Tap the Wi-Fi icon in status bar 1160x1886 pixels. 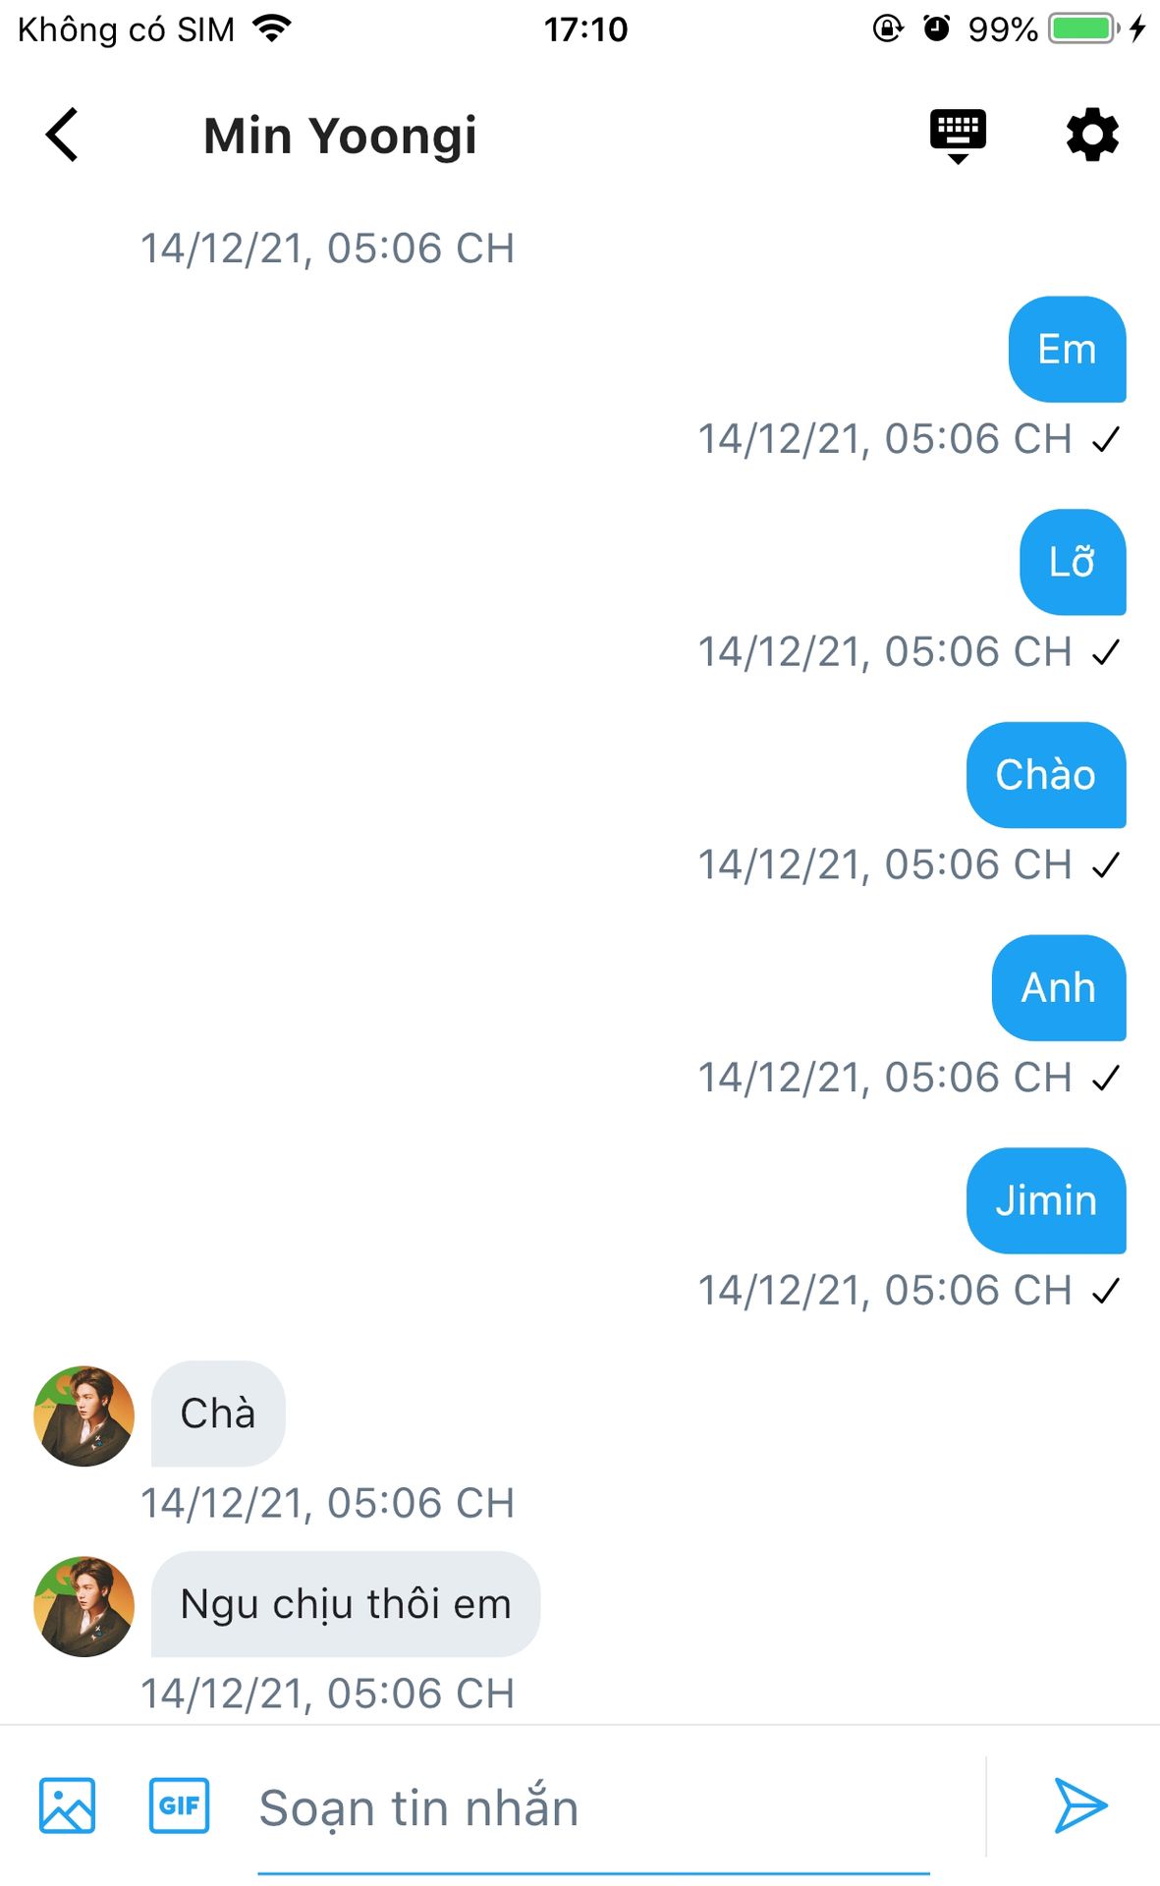tap(271, 28)
